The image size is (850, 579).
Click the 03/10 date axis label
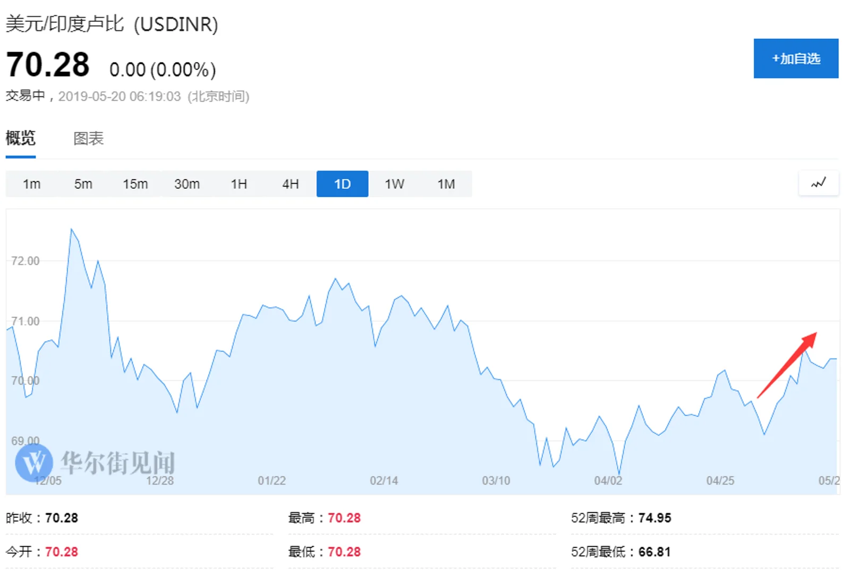496,481
